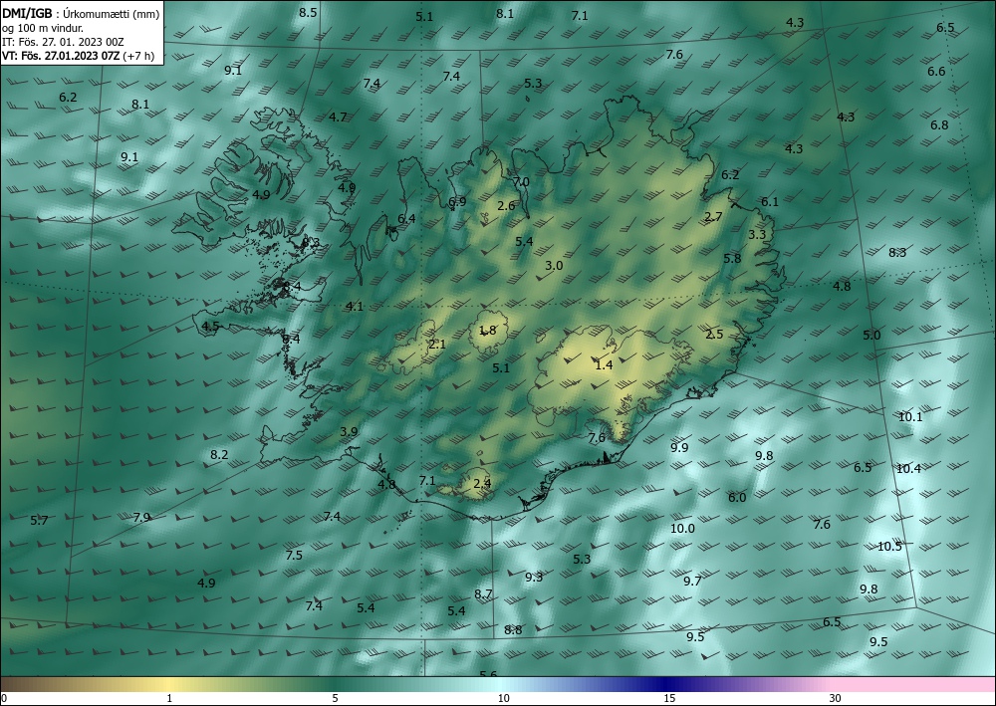Select the Úrkomumætti (mm) heading text
The width and height of the screenshot is (996, 706).
coord(112,13)
